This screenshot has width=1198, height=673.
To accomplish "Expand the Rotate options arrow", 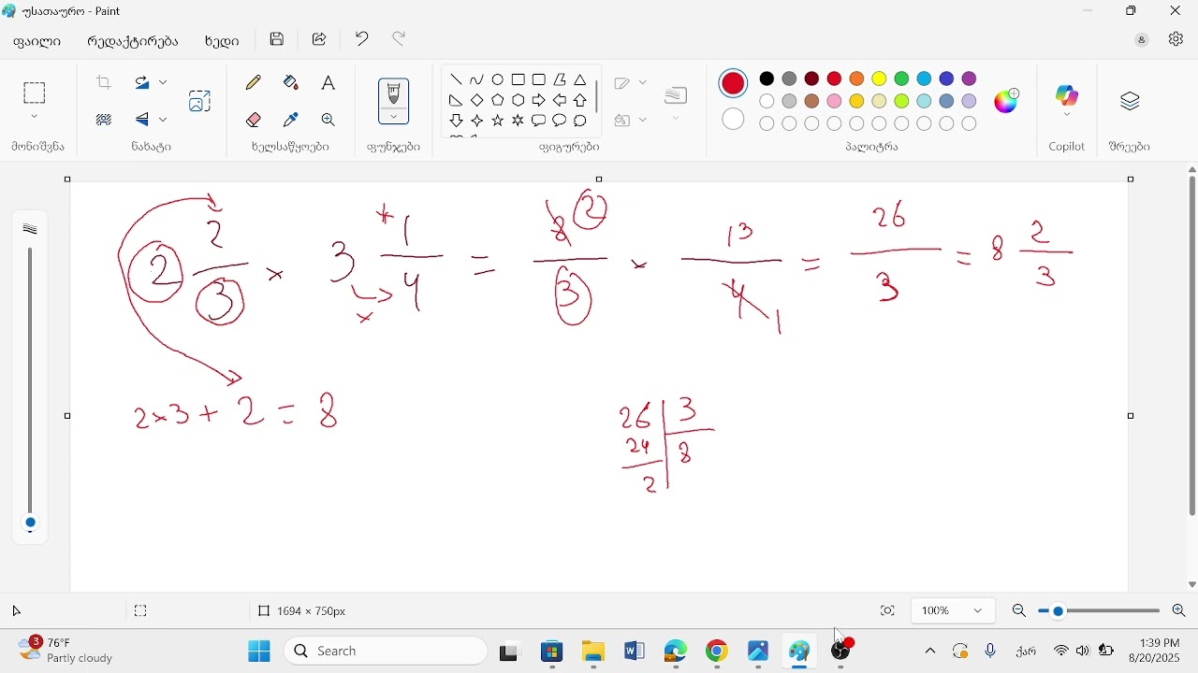I will pyautogui.click(x=164, y=83).
